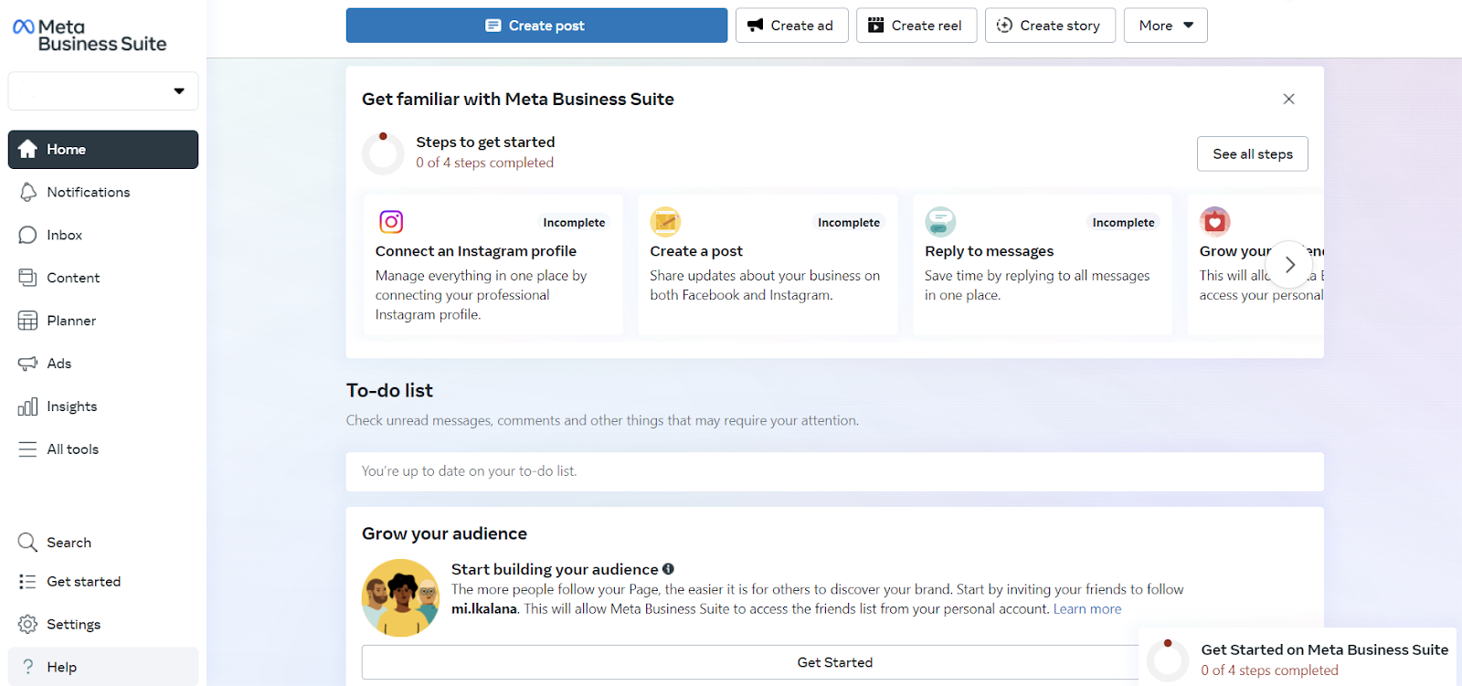Click the Create reel button

click(916, 26)
